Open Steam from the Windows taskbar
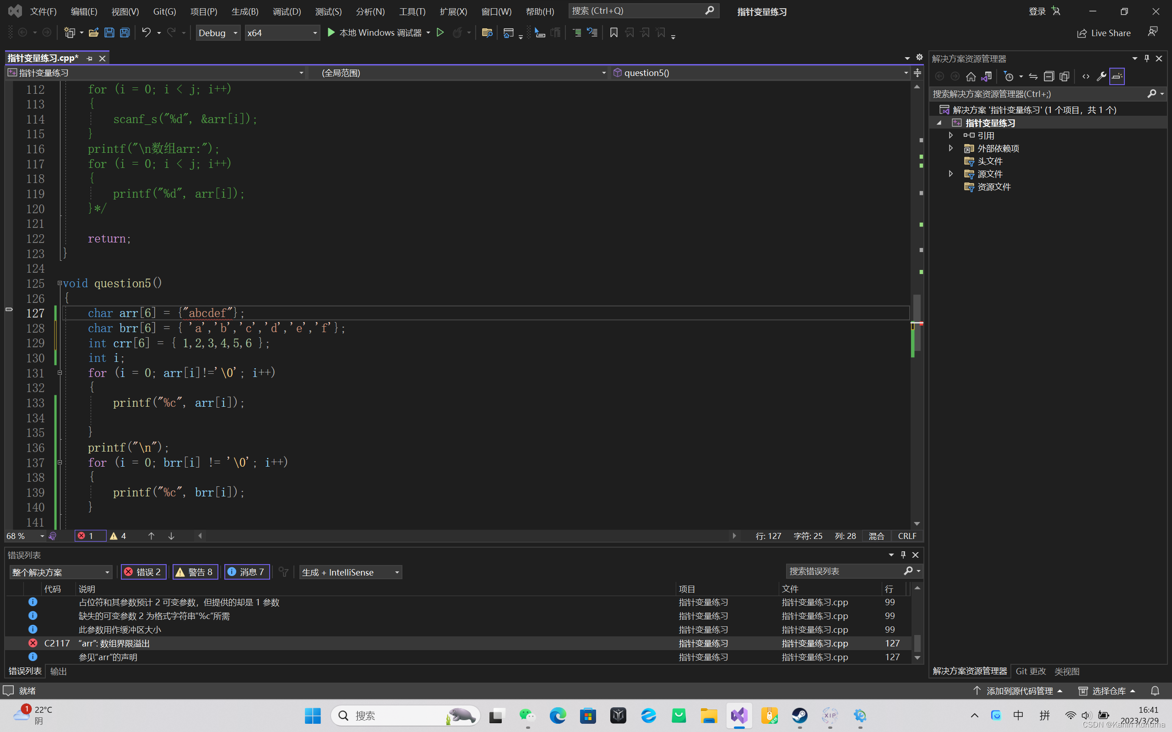 800,715
